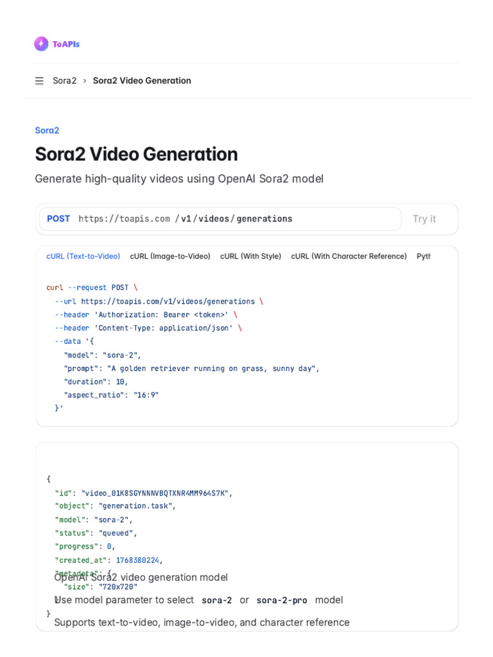Click the POST method badge
The height and width of the screenshot is (657, 493).
click(58, 219)
